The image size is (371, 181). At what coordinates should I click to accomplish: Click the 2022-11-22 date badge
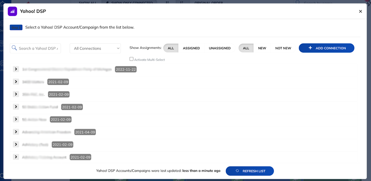coord(126,69)
